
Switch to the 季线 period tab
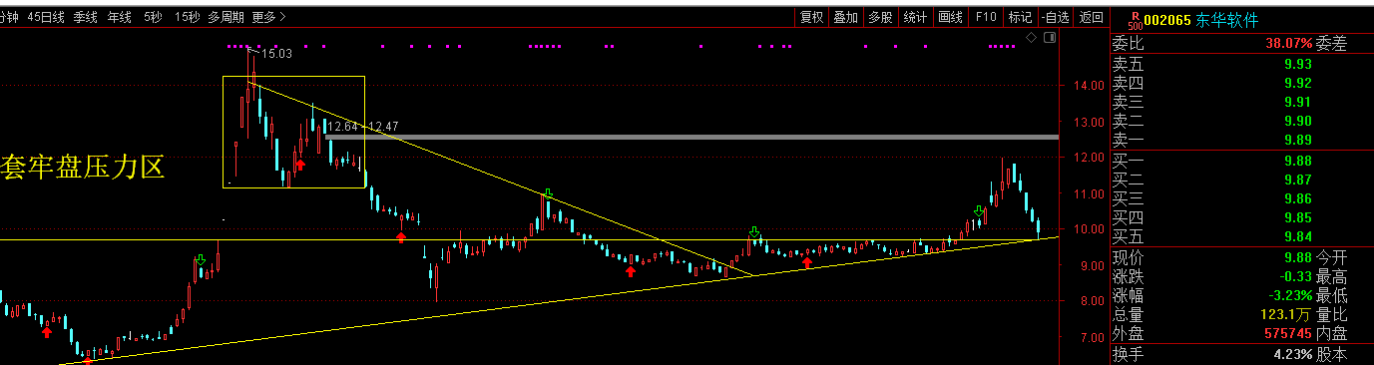(x=86, y=17)
